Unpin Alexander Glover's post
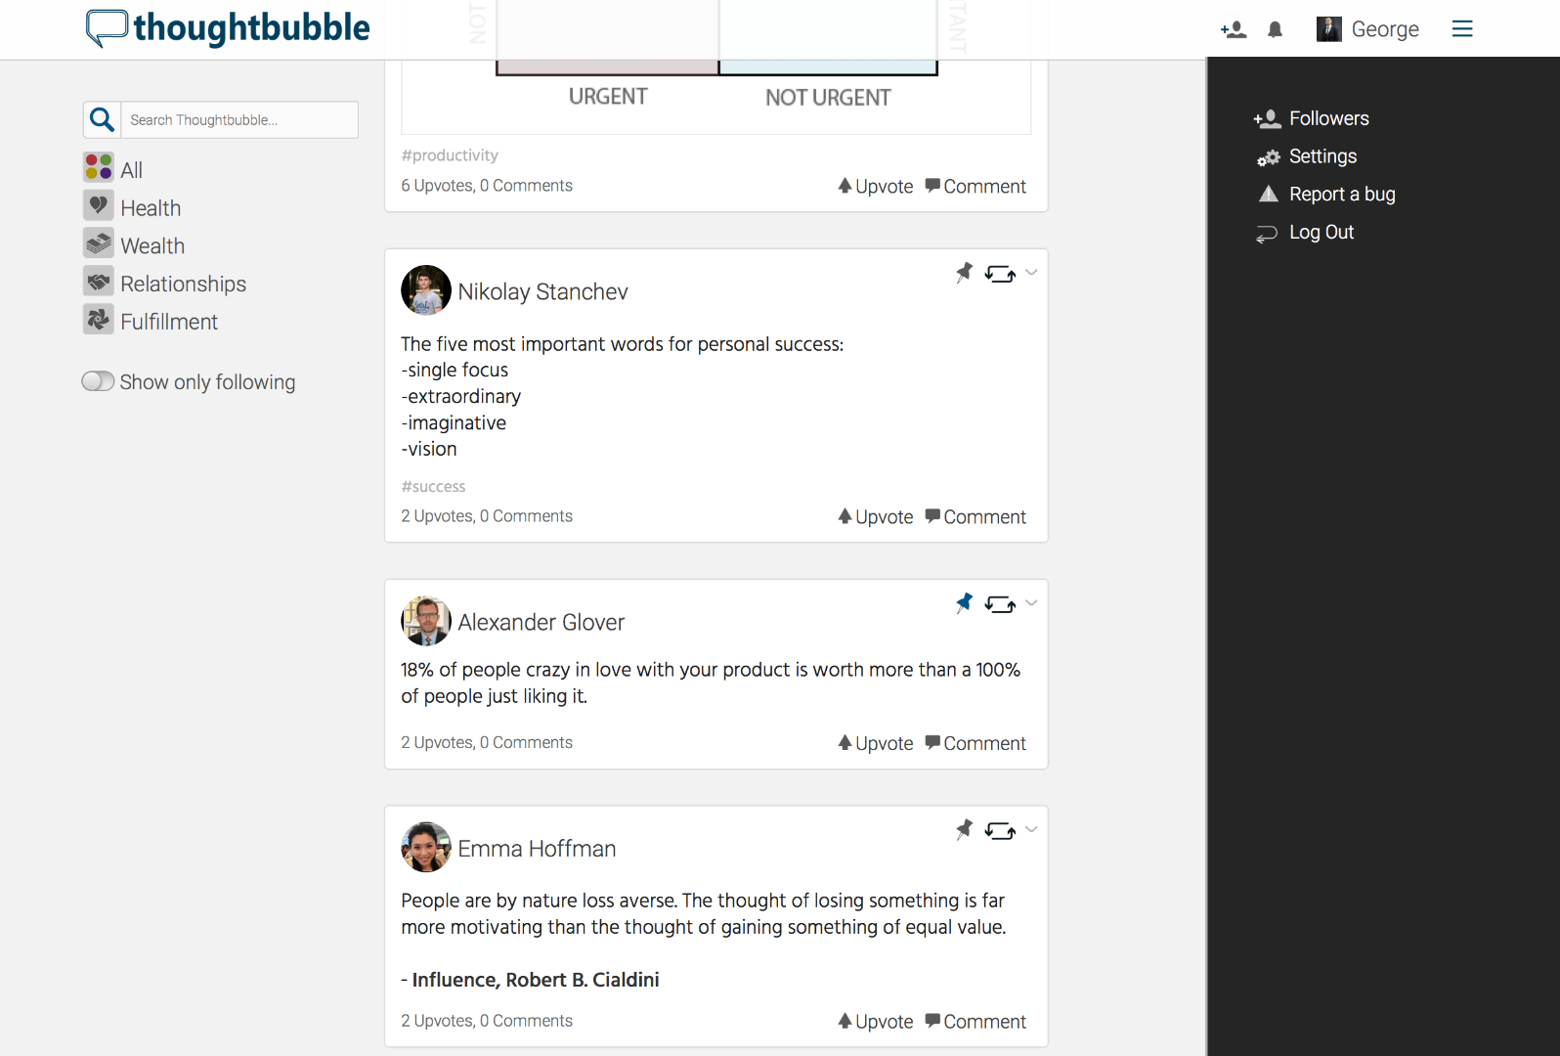 tap(964, 602)
